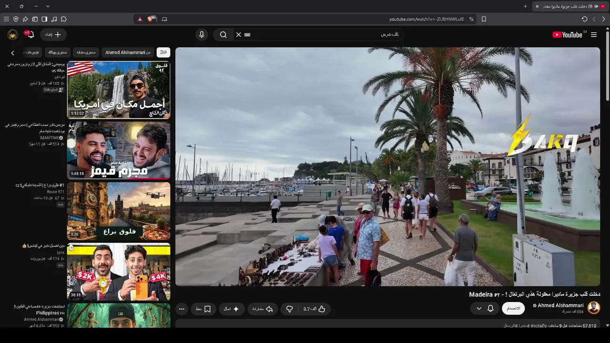Screen dimensions: 610x343
Task: Open the $2K vs $4K phones video thumbnail
Action: pos(119,272)
